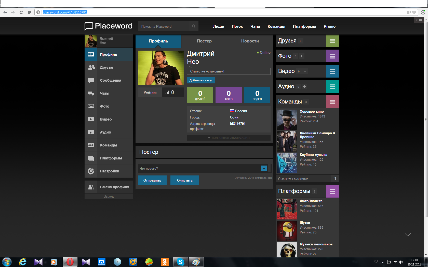Click the Отправить button

tap(152, 180)
